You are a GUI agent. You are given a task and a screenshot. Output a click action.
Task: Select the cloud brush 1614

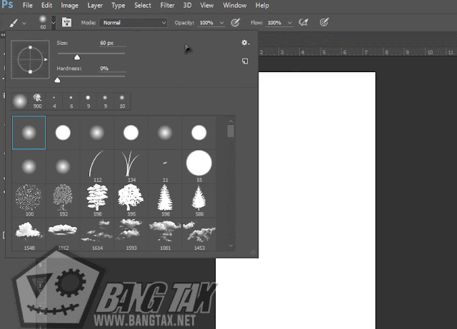tap(97, 234)
